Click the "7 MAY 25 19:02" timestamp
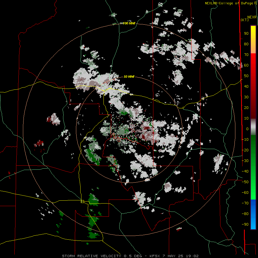 (x=181, y=256)
